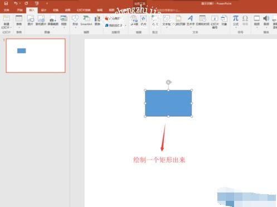Click the Action star icon
Image resolution: width=277 pixels, height=207 pixels.
143,18
